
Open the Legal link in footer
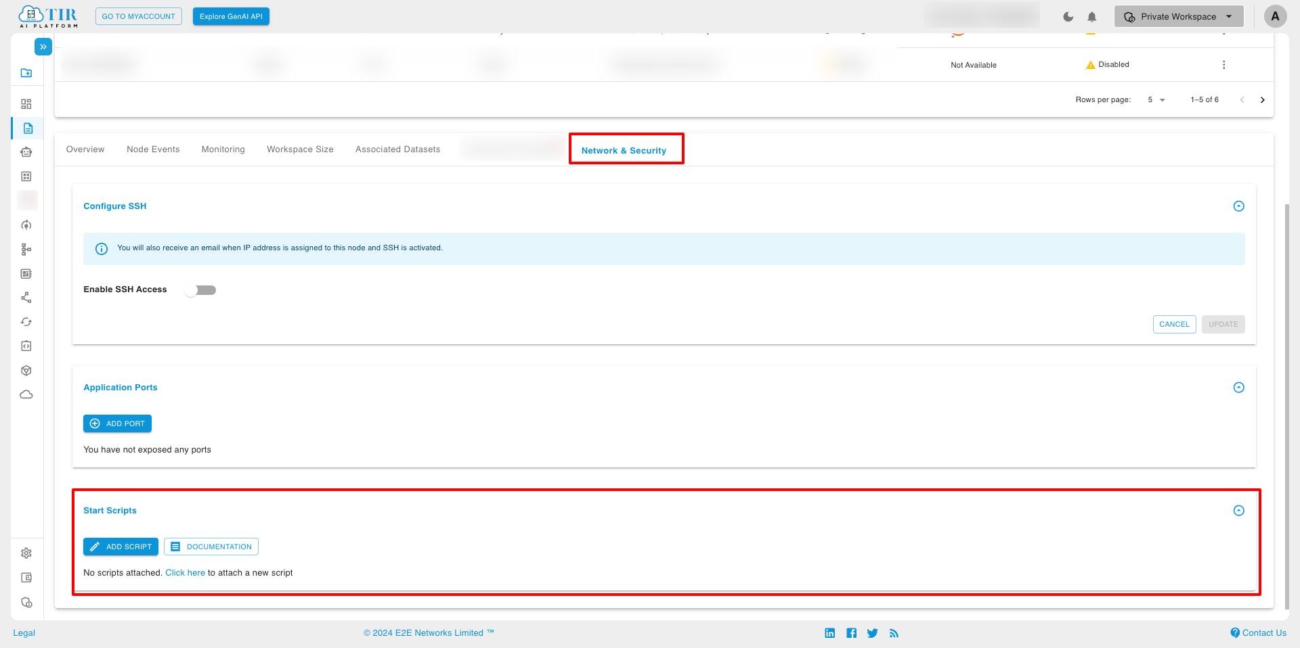pyautogui.click(x=24, y=633)
